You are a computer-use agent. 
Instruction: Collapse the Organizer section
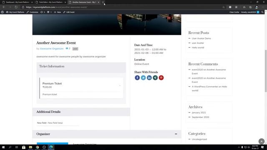coord(176,134)
